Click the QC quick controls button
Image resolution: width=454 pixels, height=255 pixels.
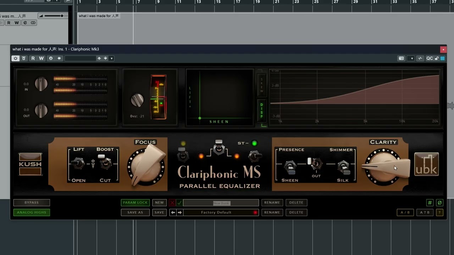pyautogui.click(x=429, y=58)
